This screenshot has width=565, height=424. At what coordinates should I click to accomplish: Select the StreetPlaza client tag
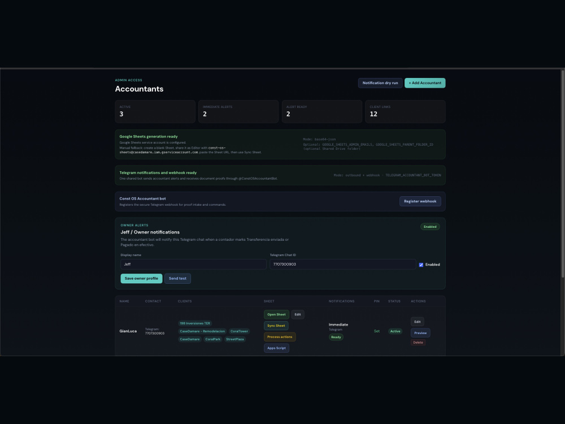235,339
